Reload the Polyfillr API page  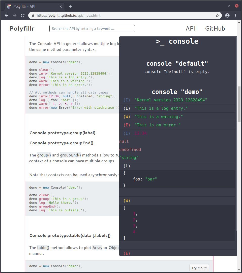(x=23, y=15)
